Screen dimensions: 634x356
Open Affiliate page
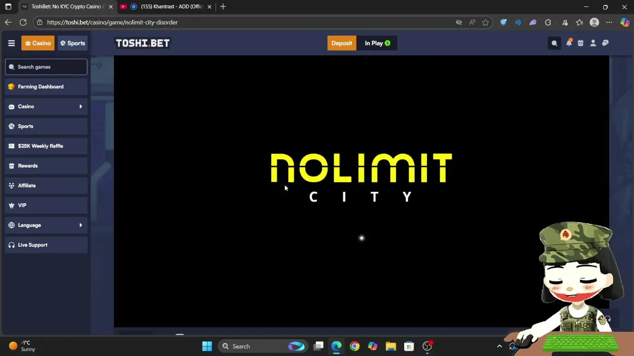(46, 185)
